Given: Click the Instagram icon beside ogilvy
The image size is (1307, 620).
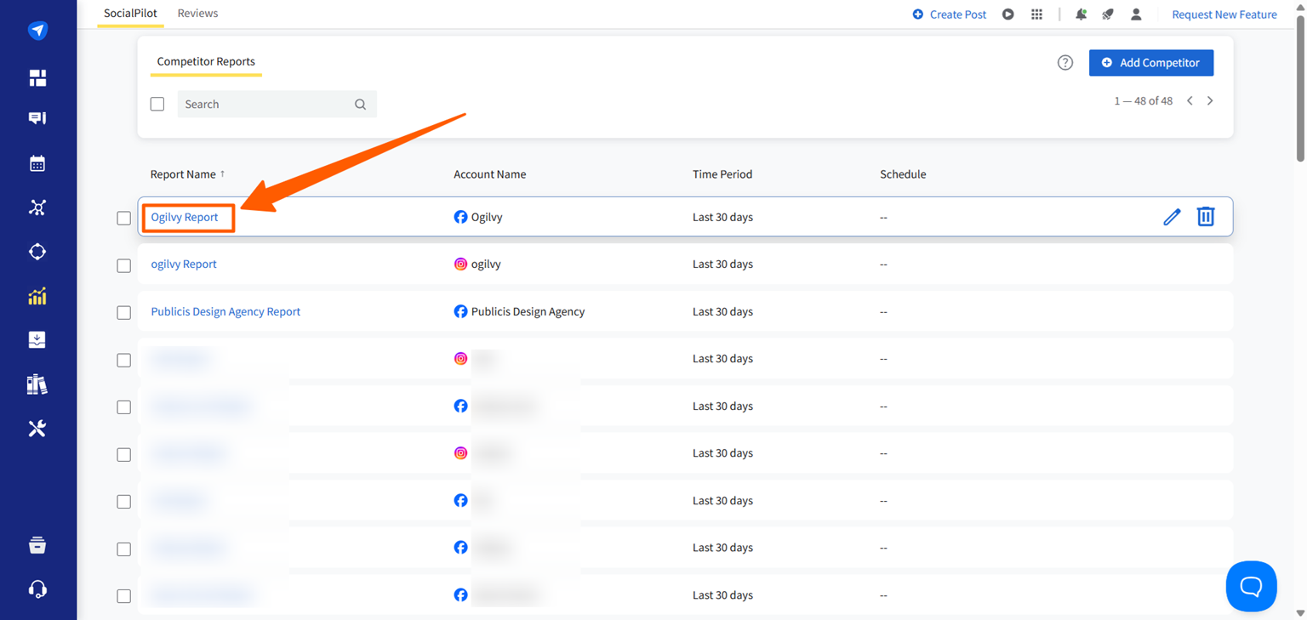Looking at the screenshot, I should [460, 264].
